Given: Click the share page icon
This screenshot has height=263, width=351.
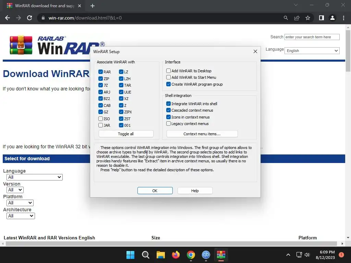Looking at the screenshot, I should click(x=297, y=18).
